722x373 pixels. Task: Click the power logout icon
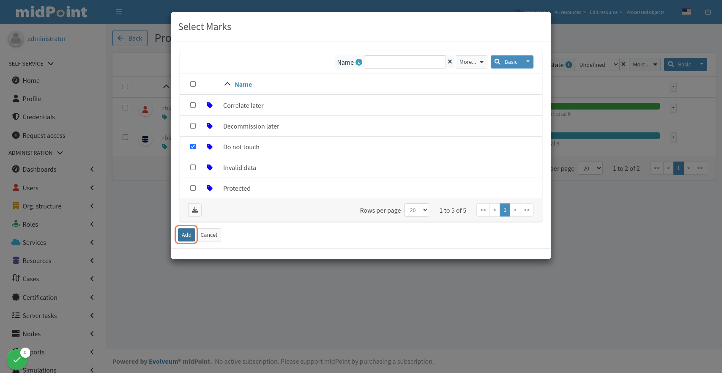tap(708, 12)
